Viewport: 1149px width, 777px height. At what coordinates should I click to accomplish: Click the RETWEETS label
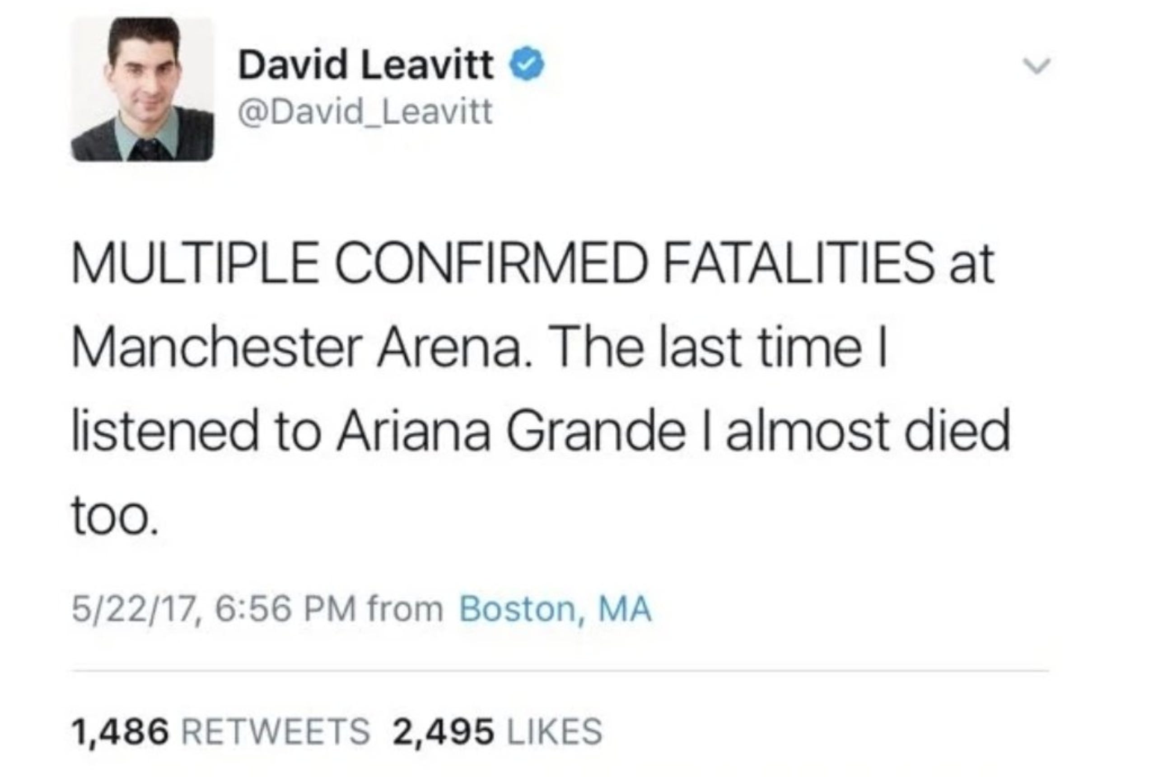click(276, 732)
